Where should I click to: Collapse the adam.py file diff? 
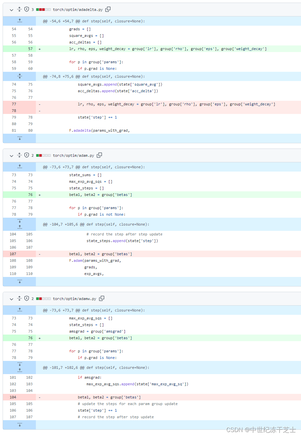(12, 155)
